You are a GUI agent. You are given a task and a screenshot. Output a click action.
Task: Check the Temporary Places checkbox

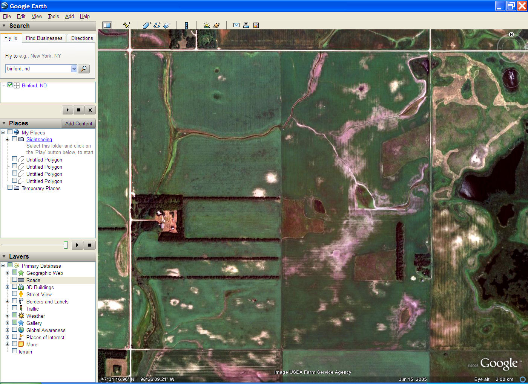pyautogui.click(x=10, y=187)
